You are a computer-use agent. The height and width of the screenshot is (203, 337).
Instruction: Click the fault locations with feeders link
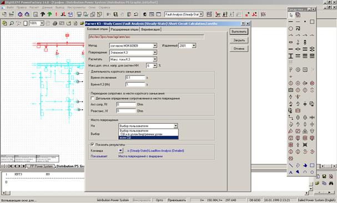140,156
